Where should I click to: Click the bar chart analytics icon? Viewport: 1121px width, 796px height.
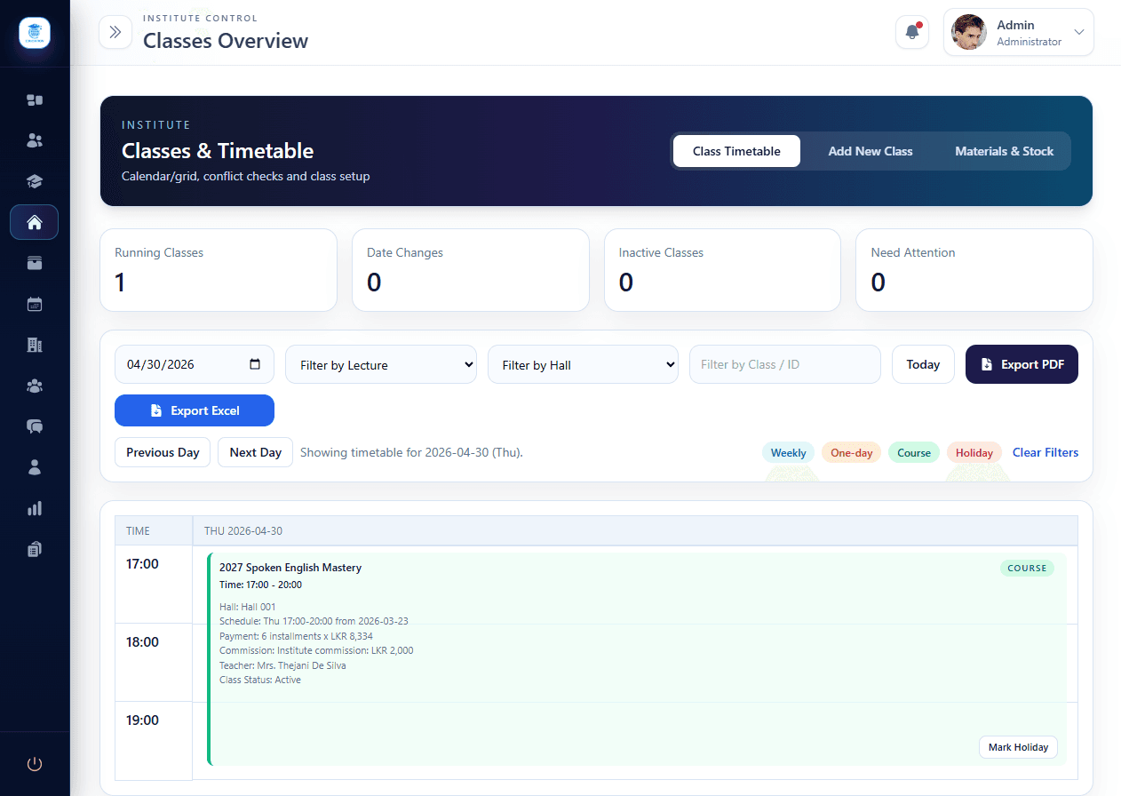coord(35,508)
